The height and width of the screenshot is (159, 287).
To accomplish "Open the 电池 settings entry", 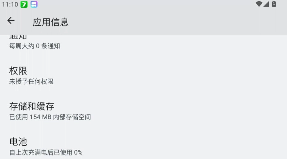I will pos(18,142).
